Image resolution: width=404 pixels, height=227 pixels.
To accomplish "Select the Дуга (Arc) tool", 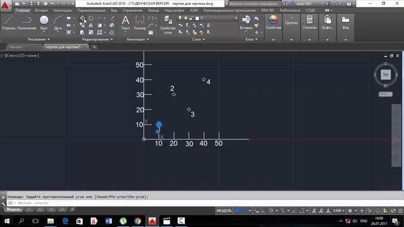I will (58, 23).
